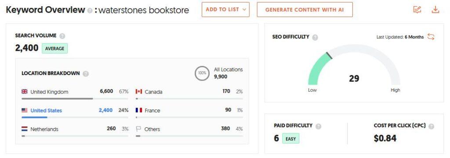
Task: Click the Netherlands 260 volume value
Action: point(111,129)
